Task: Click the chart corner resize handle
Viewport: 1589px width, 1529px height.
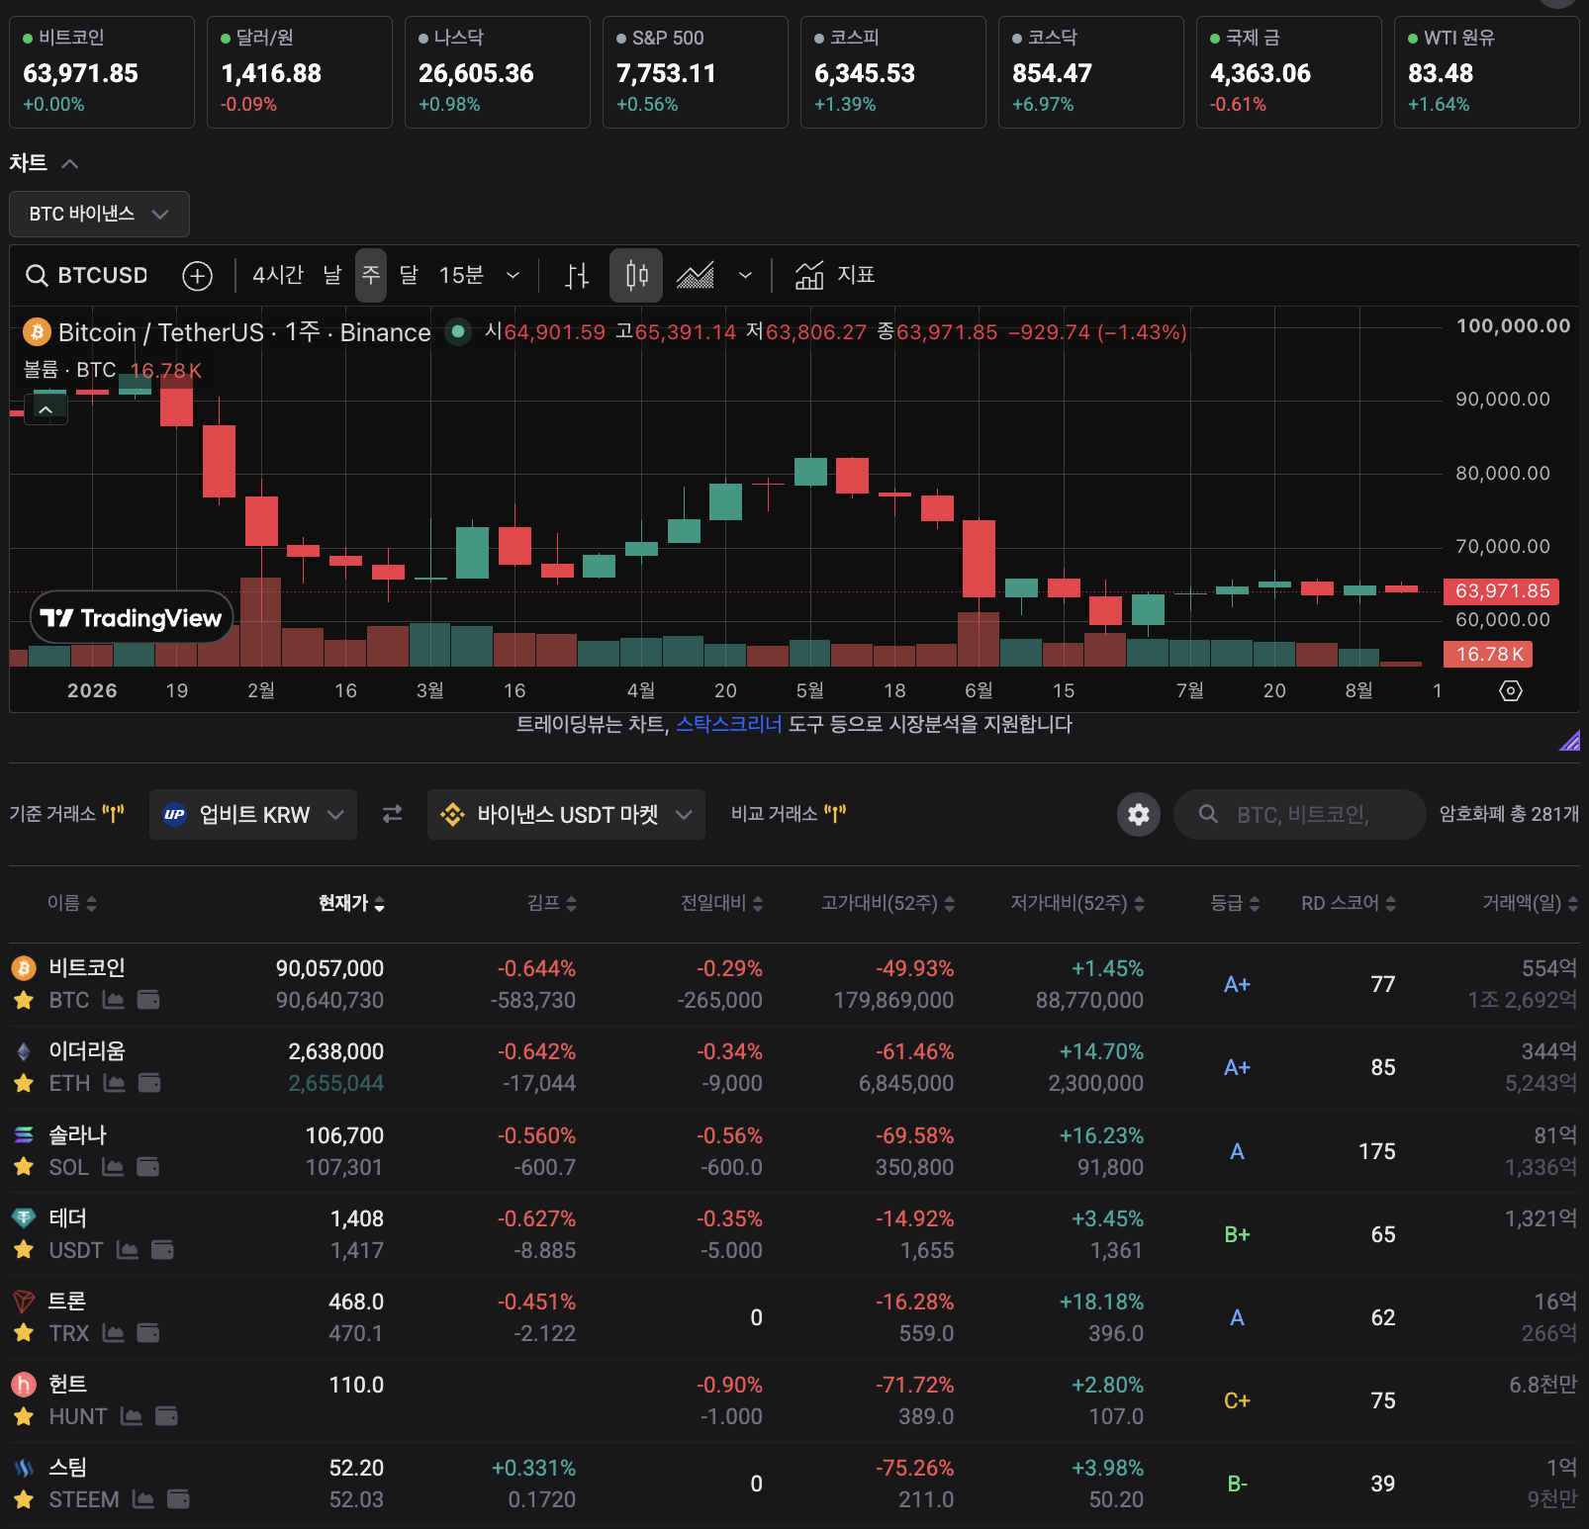Action: [1570, 740]
